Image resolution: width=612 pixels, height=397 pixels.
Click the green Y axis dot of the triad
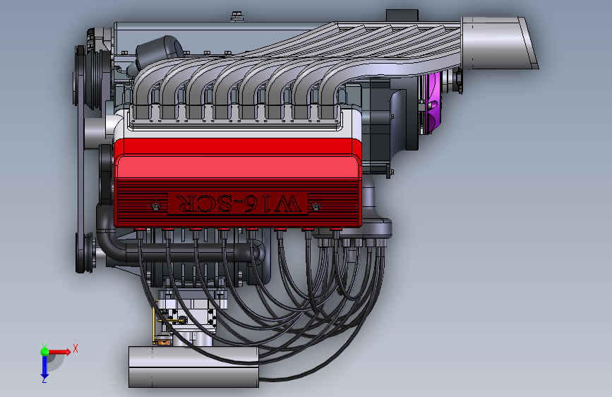coord(44,352)
